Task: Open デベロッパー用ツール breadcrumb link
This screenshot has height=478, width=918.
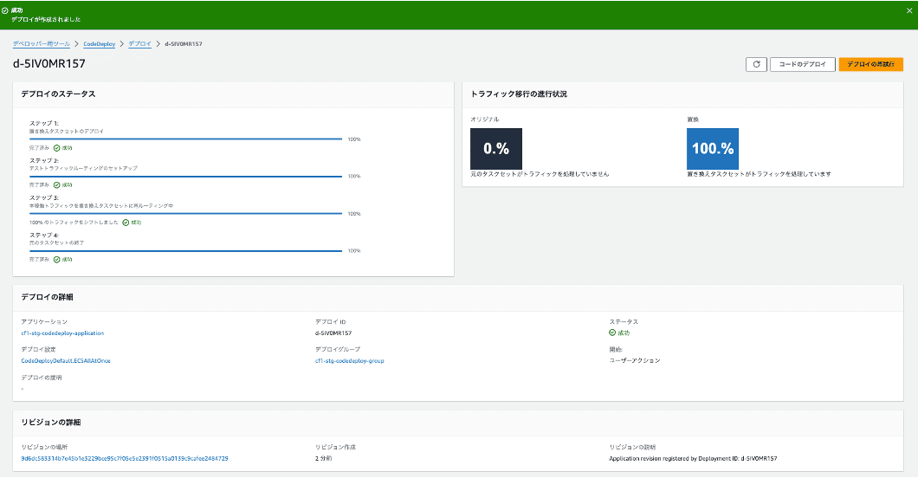Action: [42, 44]
